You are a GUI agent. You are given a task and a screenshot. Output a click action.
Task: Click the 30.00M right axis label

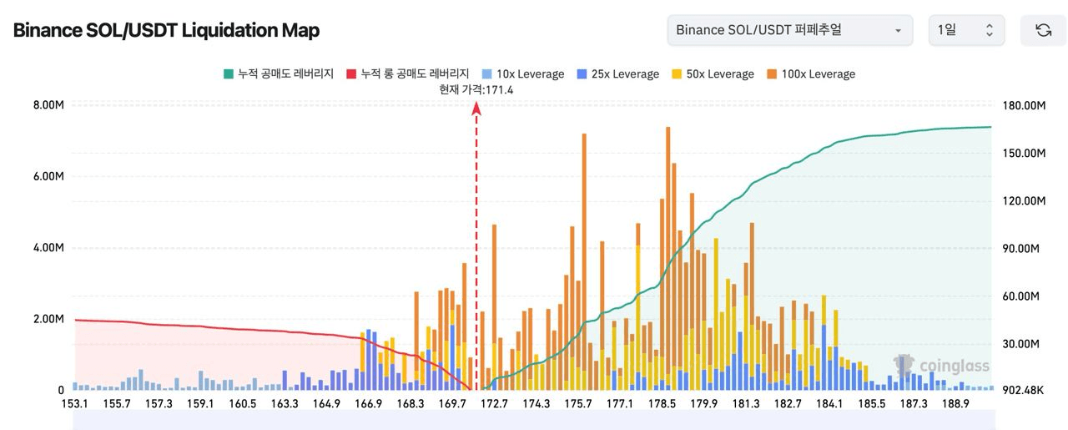point(1022,343)
